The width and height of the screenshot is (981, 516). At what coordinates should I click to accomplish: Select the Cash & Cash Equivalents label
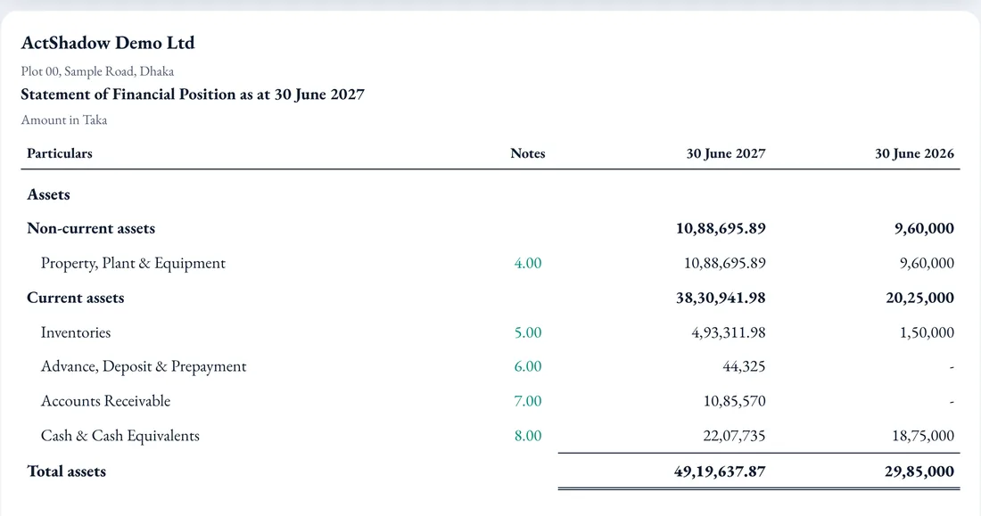coord(120,436)
